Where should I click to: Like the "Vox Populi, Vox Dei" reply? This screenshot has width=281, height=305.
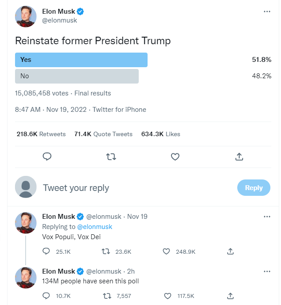point(167,251)
